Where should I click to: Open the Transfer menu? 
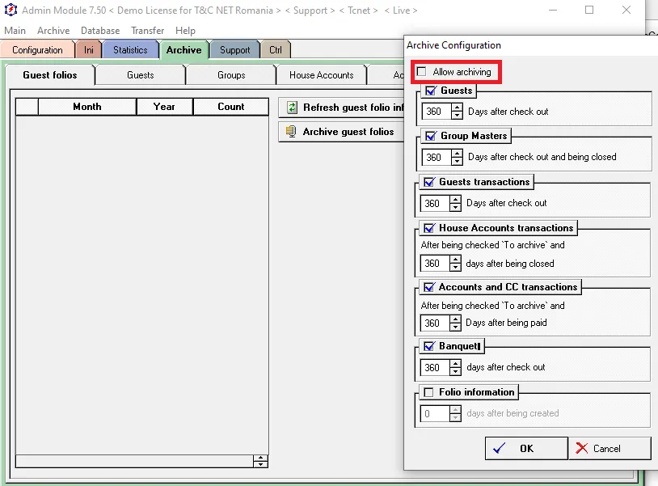click(147, 31)
